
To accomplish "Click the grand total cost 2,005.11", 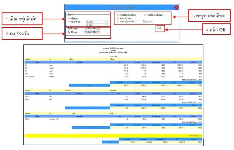I will [x=166, y=142].
